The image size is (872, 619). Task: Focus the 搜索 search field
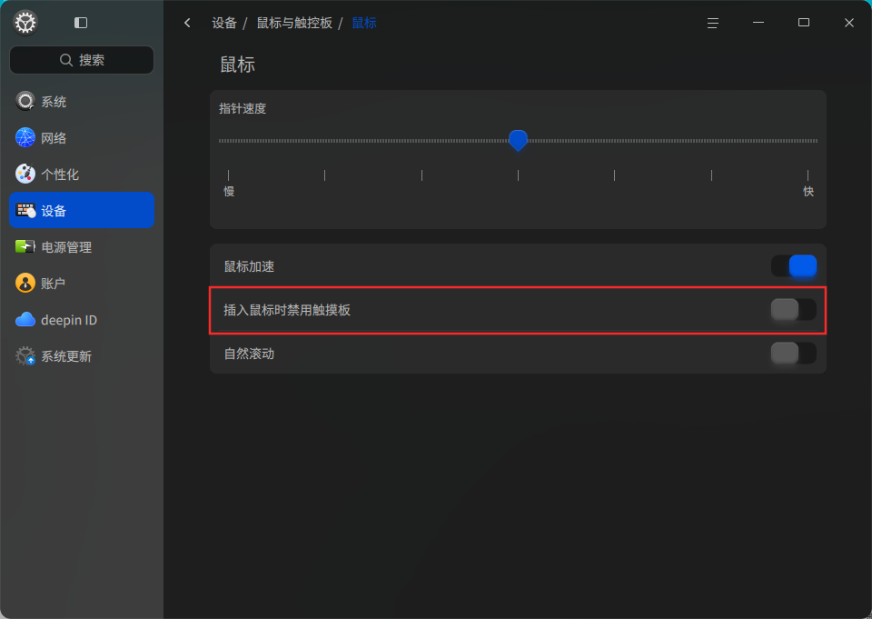pyautogui.click(x=82, y=60)
